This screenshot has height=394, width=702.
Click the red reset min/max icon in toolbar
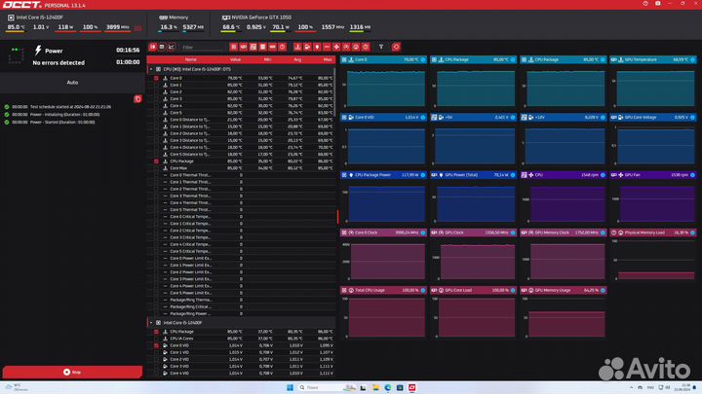point(396,47)
